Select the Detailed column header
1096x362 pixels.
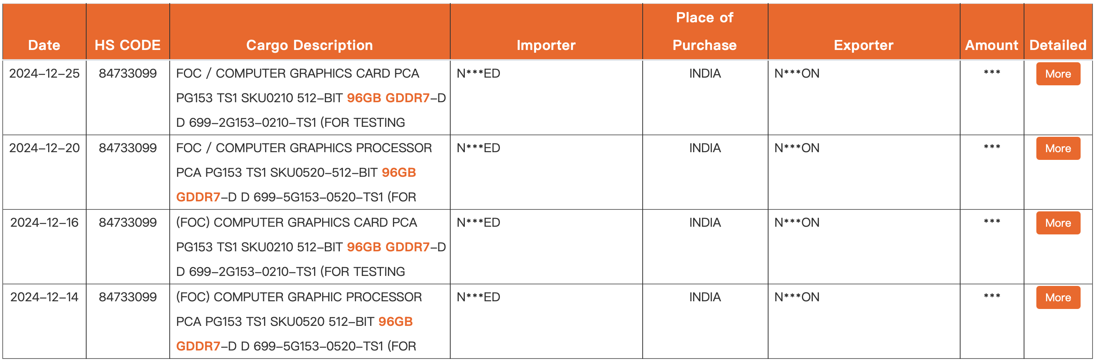pos(1058,45)
